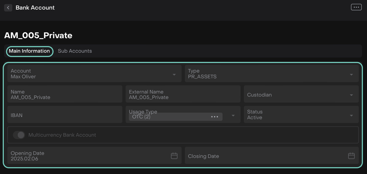Open the Opening Date calendar picker icon
Image resolution: width=367 pixels, height=174 pixels.
pyautogui.click(x=174, y=156)
